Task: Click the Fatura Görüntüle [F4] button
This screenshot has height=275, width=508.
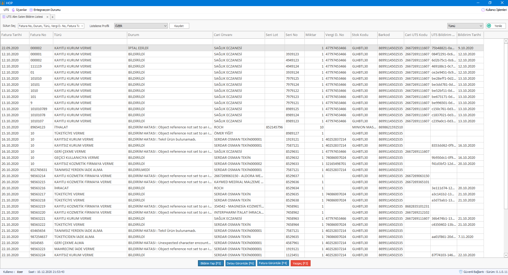Action: (273, 263)
